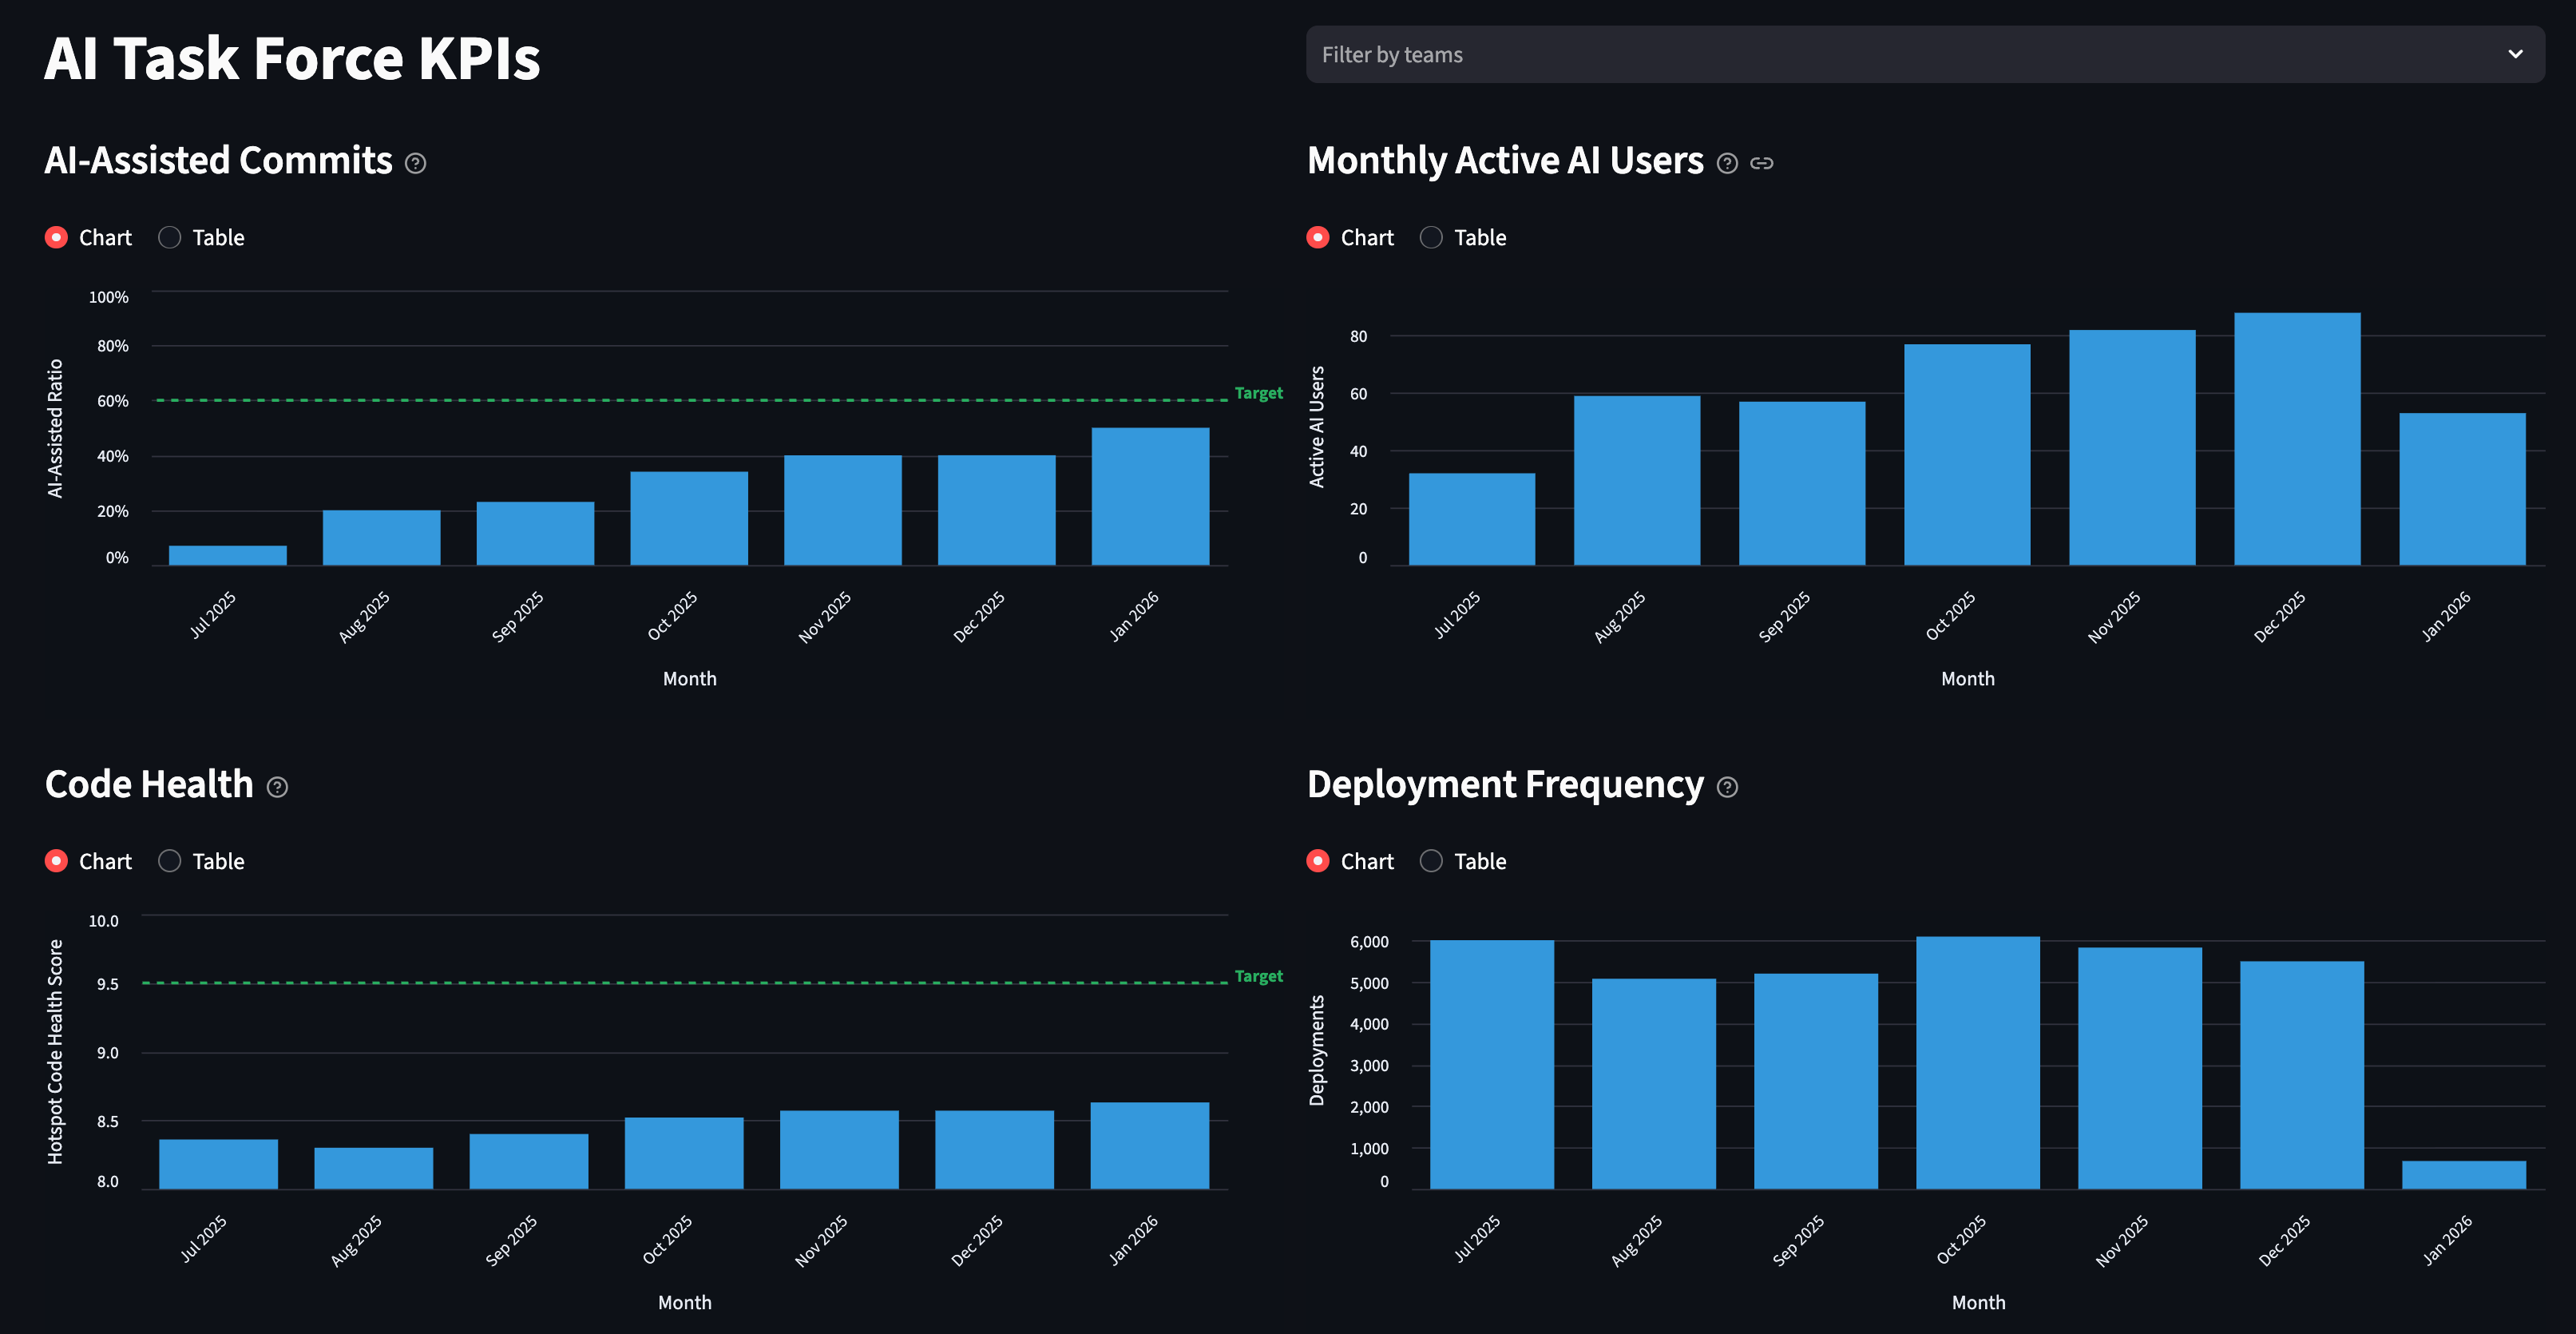Click the AI Task Force KPIs heading

point(292,58)
